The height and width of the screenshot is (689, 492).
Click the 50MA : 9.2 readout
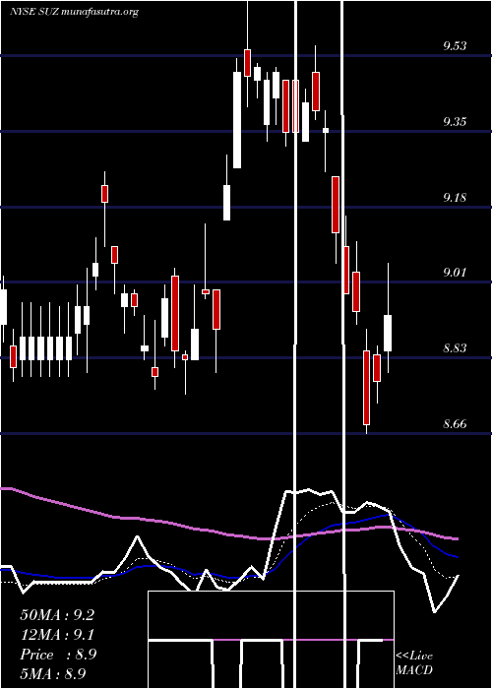click(x=57, y=615)
